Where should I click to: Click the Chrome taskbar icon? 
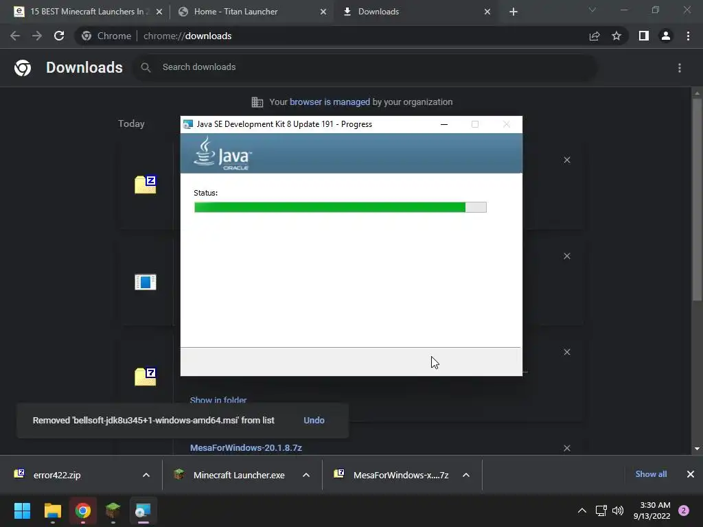pos(83,511)
